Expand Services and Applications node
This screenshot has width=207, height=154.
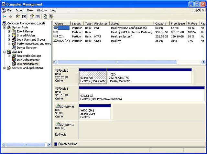[5, 68]
